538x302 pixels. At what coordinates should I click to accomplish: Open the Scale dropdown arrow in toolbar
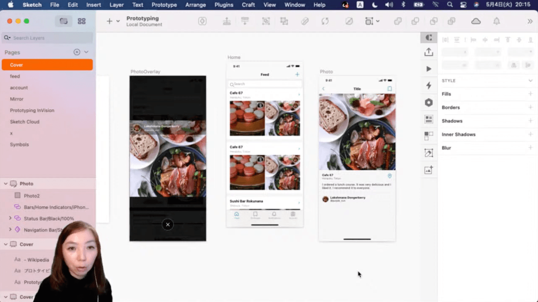click(x=378, y=21)
